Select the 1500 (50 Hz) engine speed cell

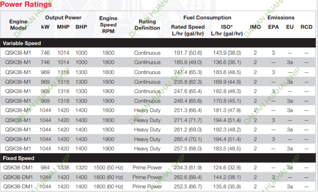tap(108, 168)
